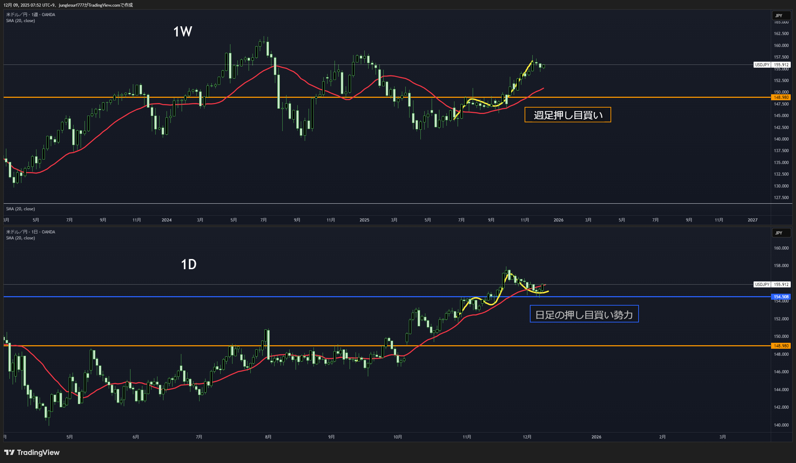Viewport: 796px width, 463px height.
Task: Click the 2026 marker on weekly time axis
Action: [x=558, y=220]
